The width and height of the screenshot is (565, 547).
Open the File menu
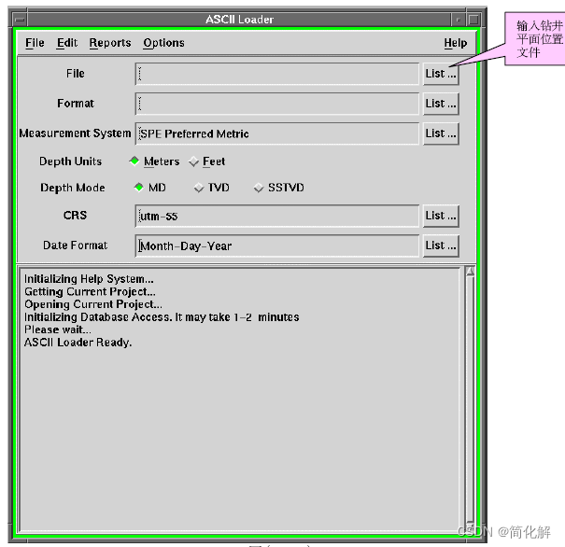pos(35,43)
